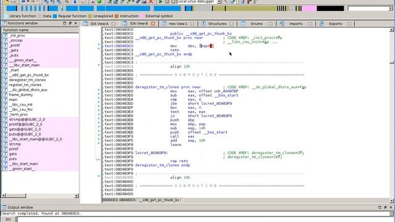Click the function icon beside frame_dummy
This screenshot has height=222, width=395.
tap(6, 94)
